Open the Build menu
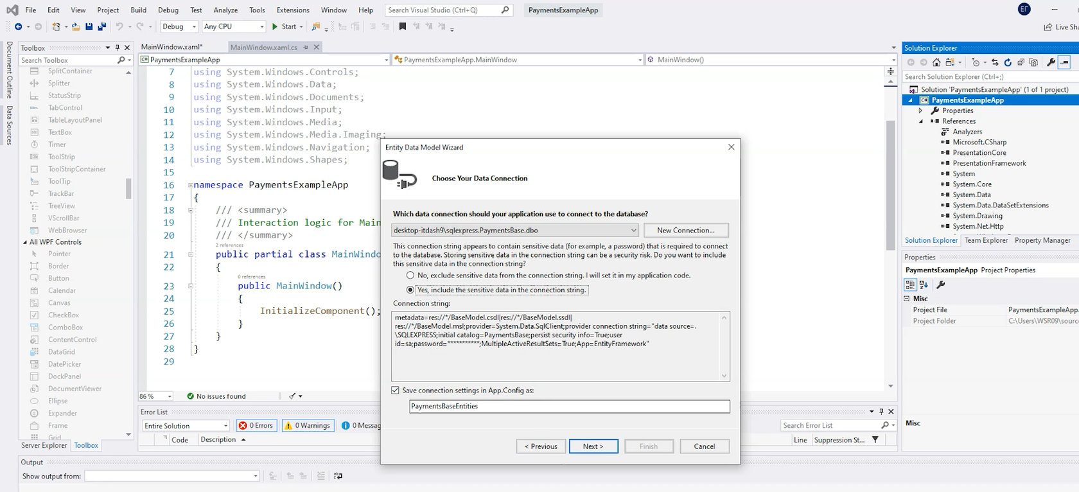 [x=138, y=10]
